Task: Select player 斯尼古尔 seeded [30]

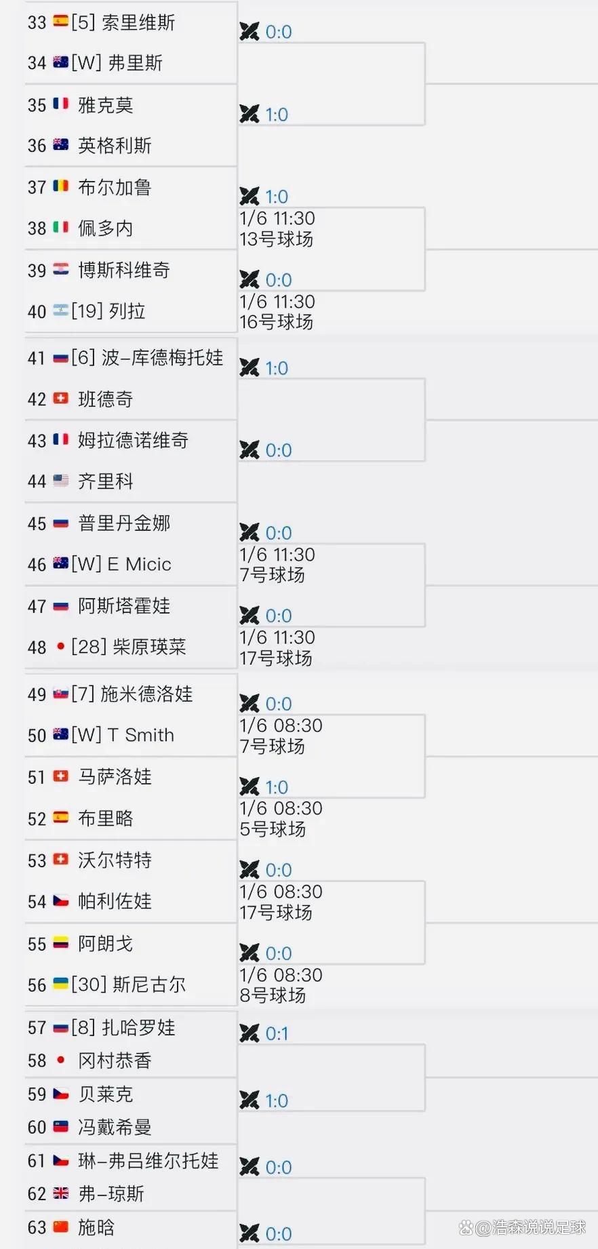Action: 148,985
